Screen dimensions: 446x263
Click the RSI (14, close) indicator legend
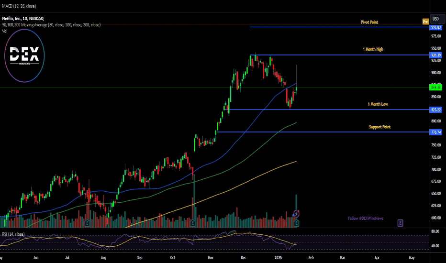tap(13, 234)
